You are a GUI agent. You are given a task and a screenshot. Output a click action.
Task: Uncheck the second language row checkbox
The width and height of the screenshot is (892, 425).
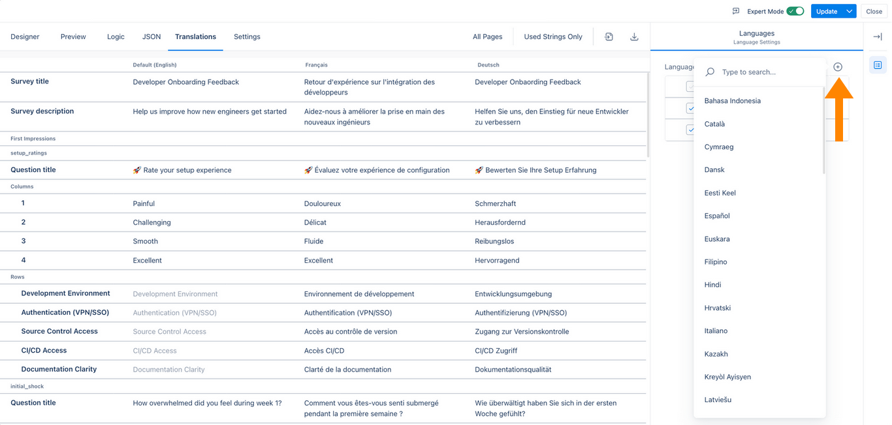[690, 108]
